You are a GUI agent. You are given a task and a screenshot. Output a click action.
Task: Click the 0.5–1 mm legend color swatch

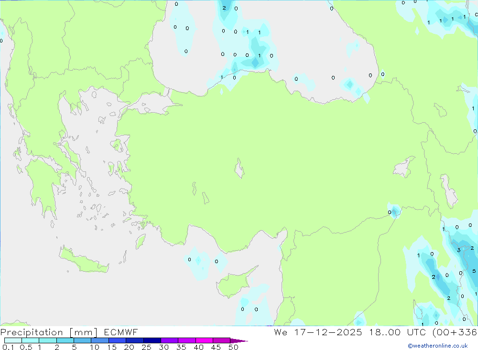pyautogui.click(x=30, y=340)
